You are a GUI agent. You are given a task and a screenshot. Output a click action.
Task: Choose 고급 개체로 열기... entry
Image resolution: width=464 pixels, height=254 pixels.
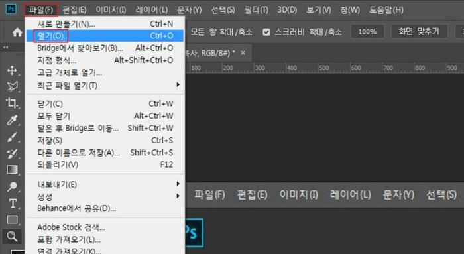click(105, 72)
